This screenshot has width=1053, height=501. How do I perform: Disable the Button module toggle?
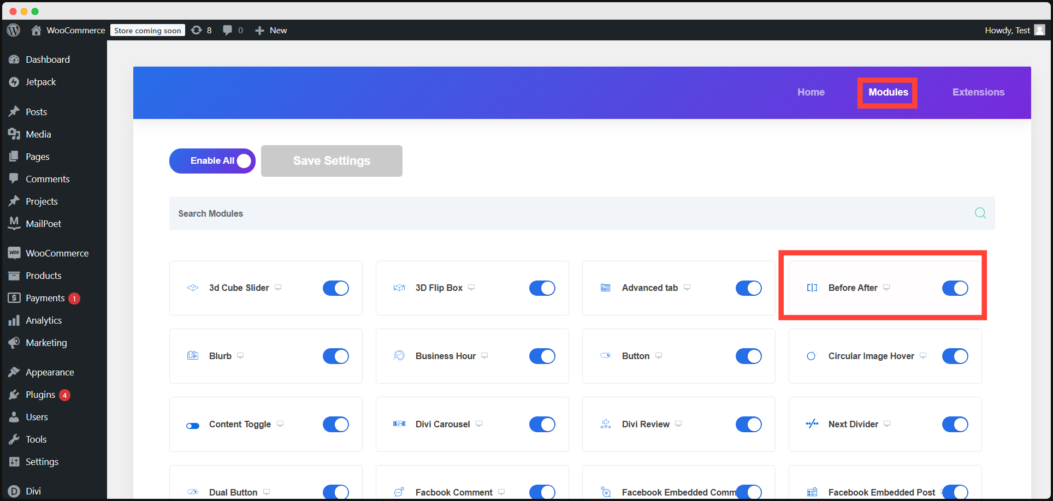pyautogui.click(x=749, y=356)
